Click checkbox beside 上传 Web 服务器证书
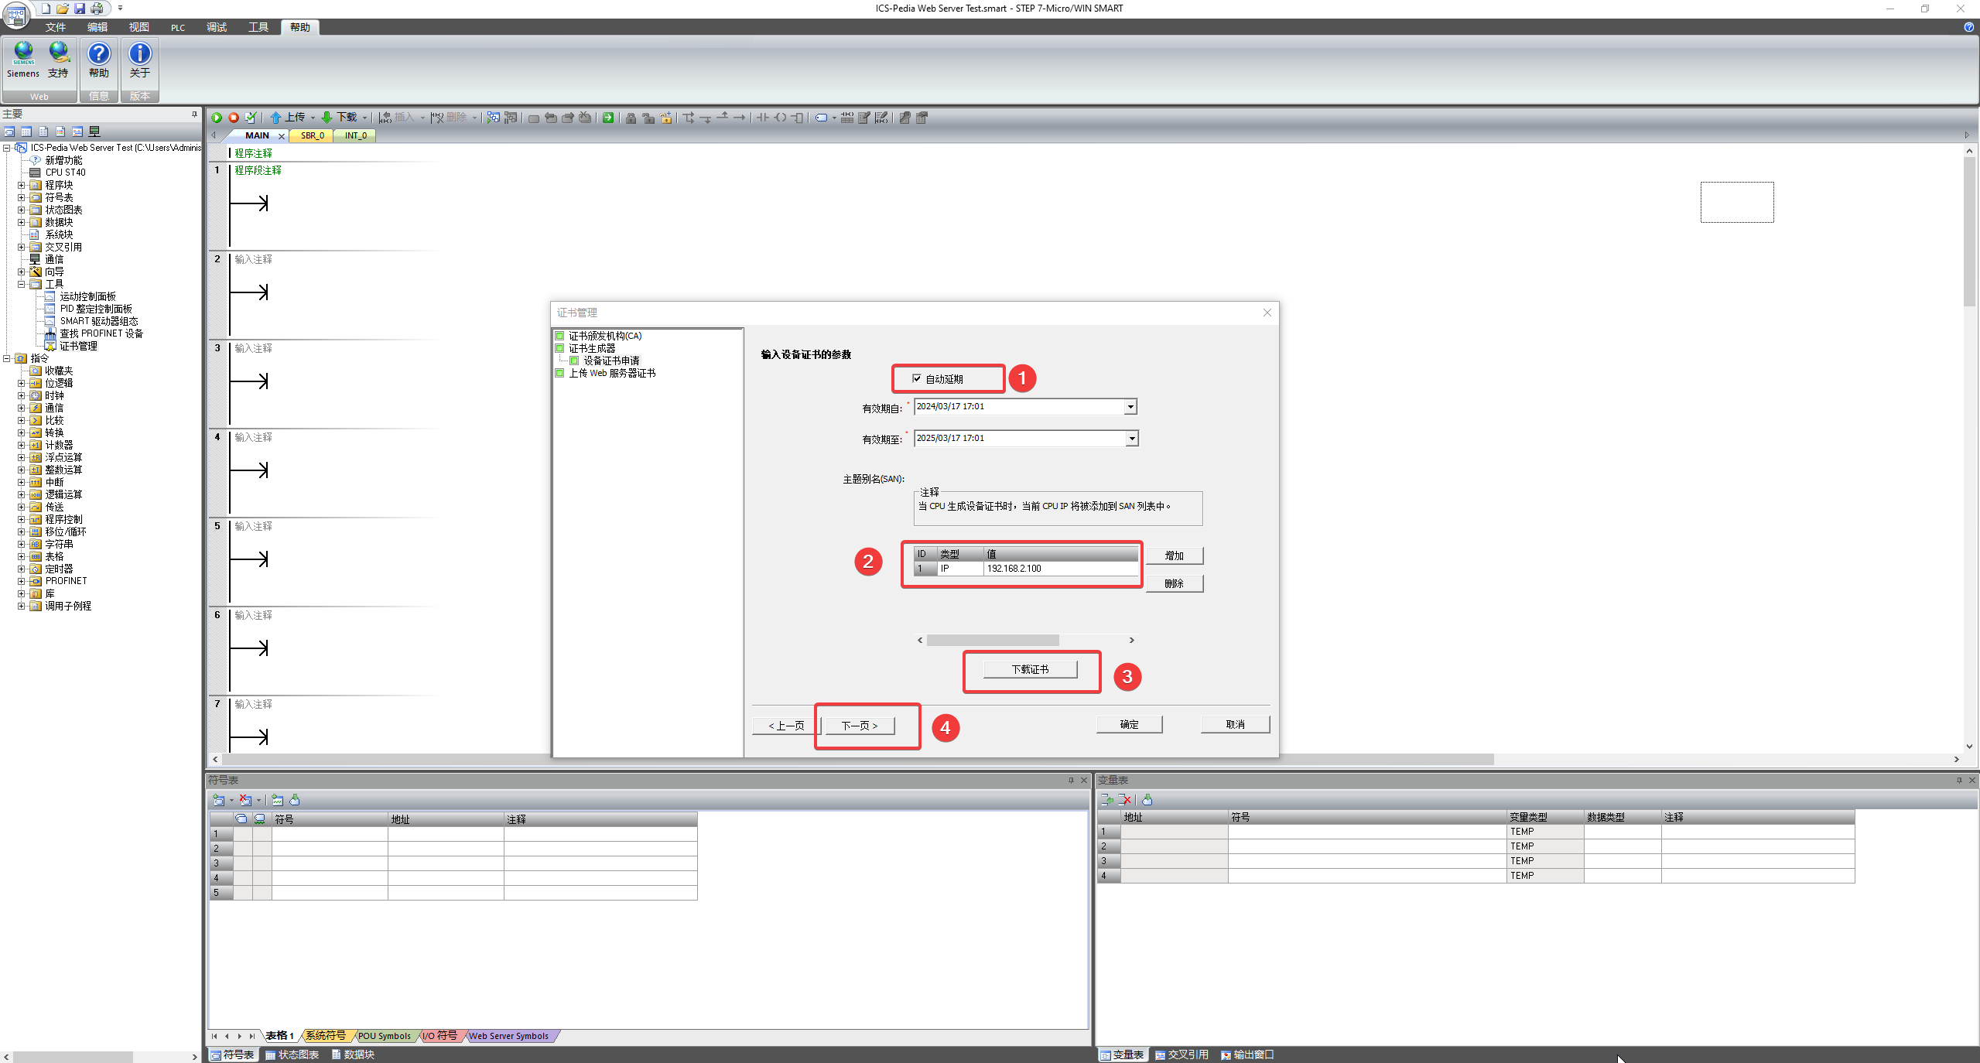The height and width of the screenshot is (1063, 1980). [559, 373]
